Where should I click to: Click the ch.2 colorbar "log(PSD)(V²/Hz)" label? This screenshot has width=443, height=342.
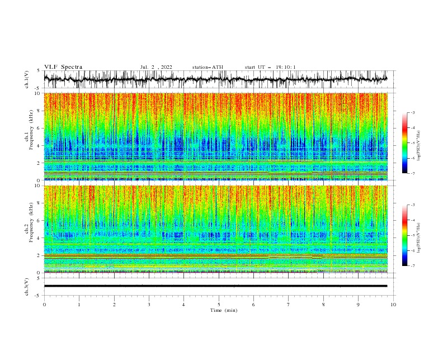coord(419,238)
